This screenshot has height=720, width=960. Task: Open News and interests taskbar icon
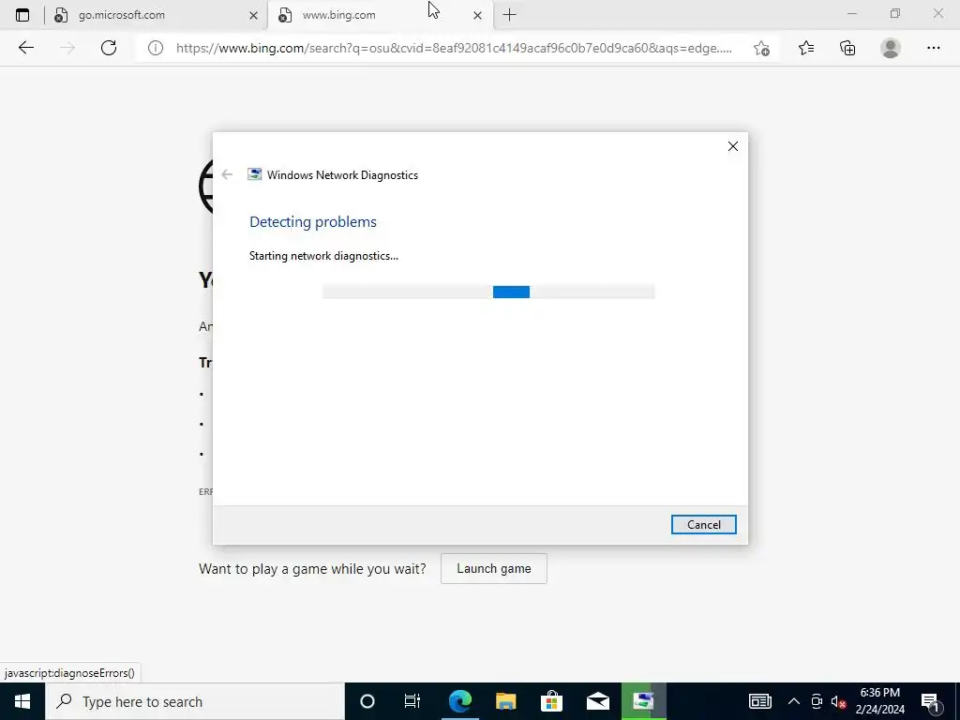point(759,701)
